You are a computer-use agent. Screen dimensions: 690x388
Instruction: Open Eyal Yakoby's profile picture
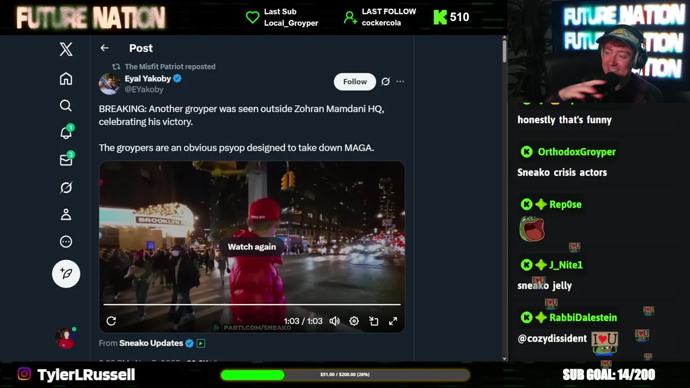pyautogui.click(x=109, y=84)
